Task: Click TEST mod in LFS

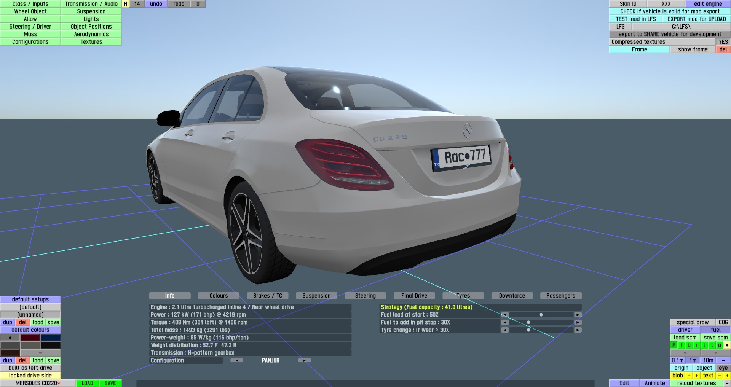Action: pyautogui.click(x=636, y=19)
